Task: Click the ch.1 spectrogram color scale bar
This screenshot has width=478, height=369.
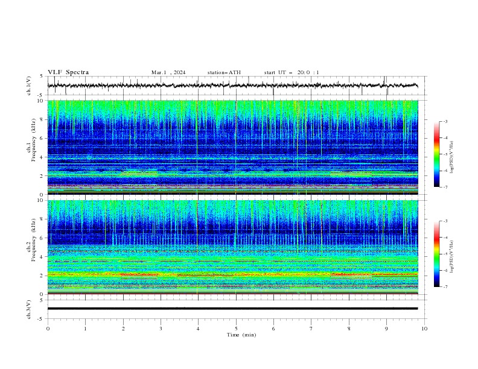Action: 436,154
